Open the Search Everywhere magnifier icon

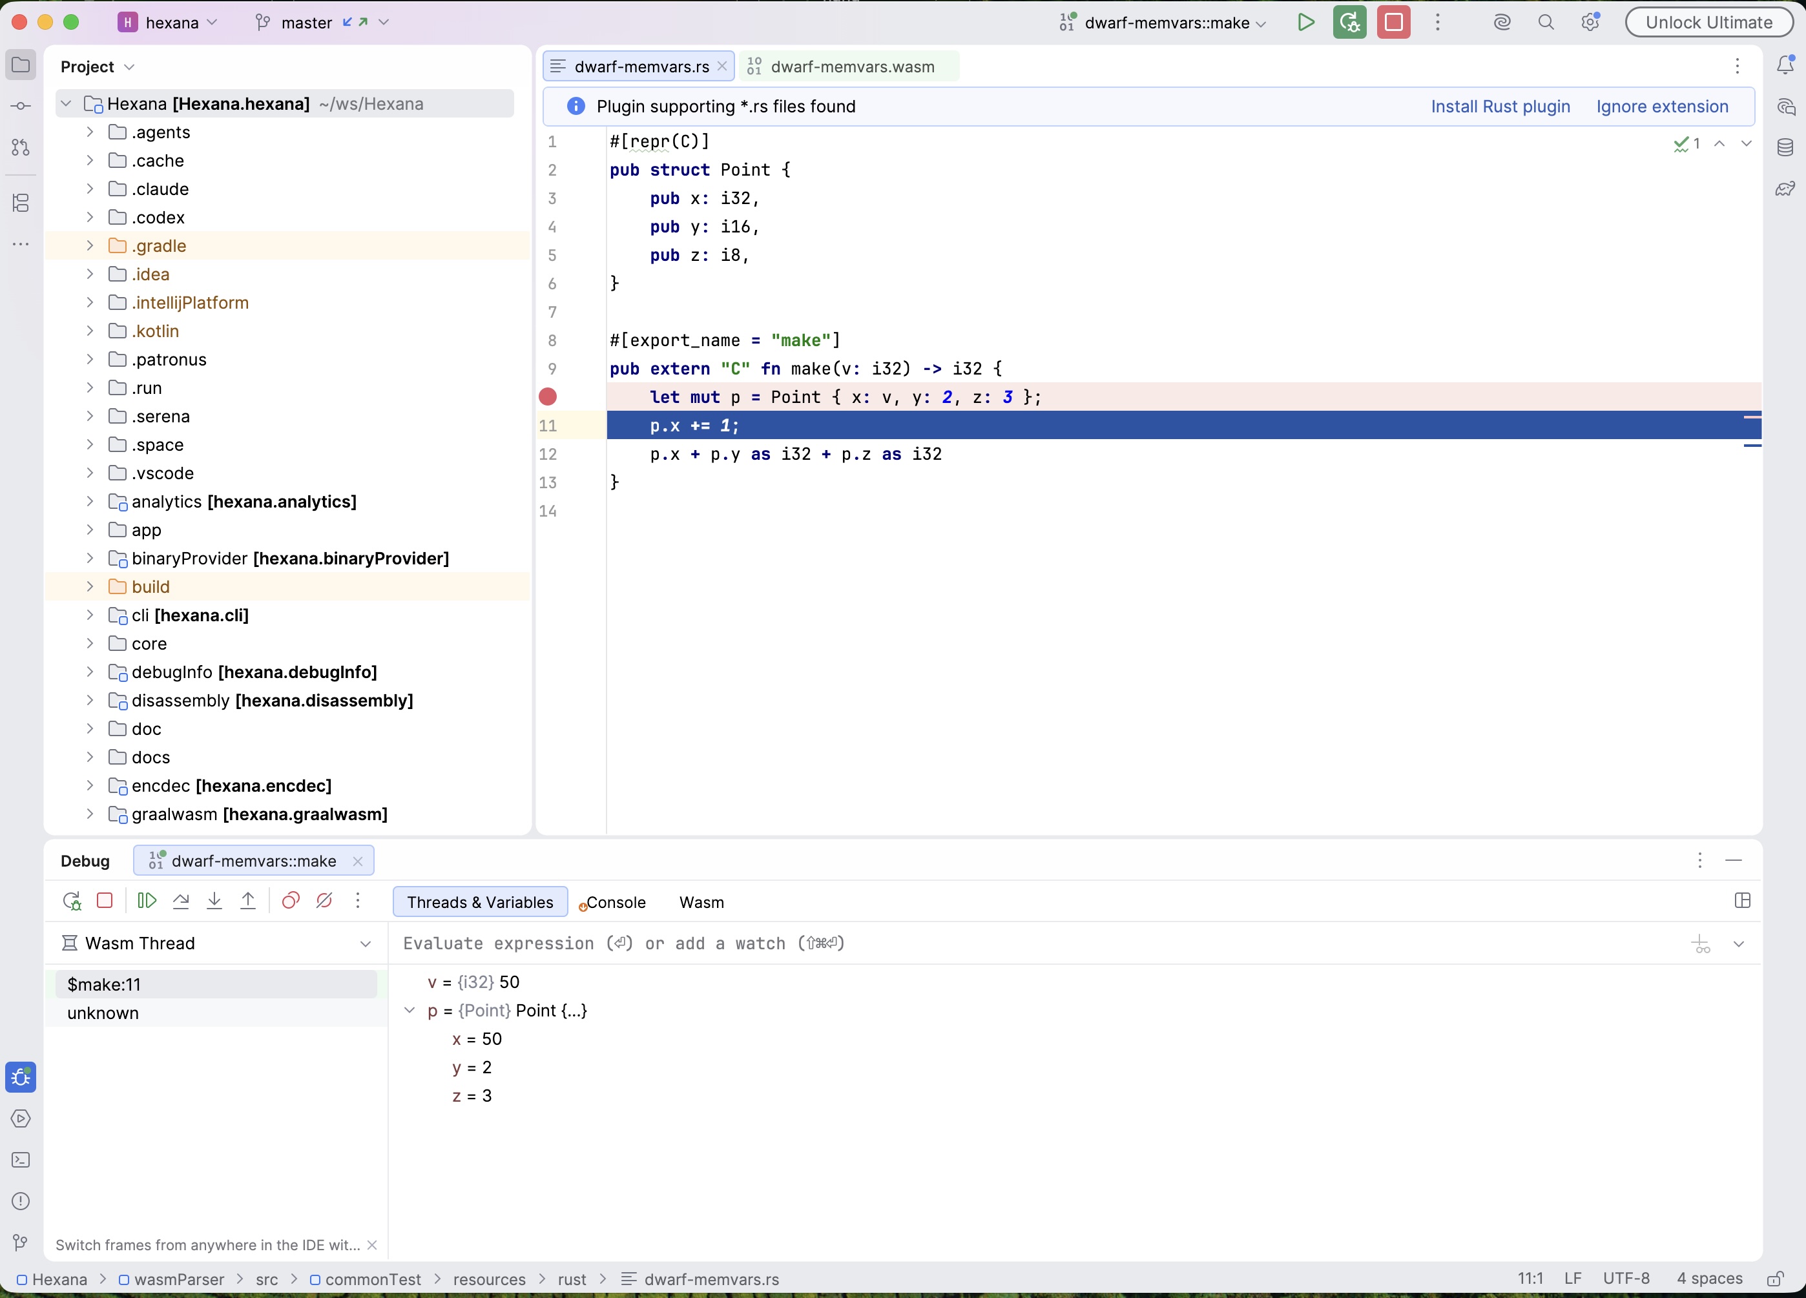1546,23
